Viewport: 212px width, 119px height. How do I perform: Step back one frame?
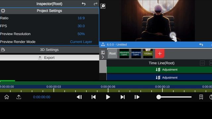tap(79, 97)
